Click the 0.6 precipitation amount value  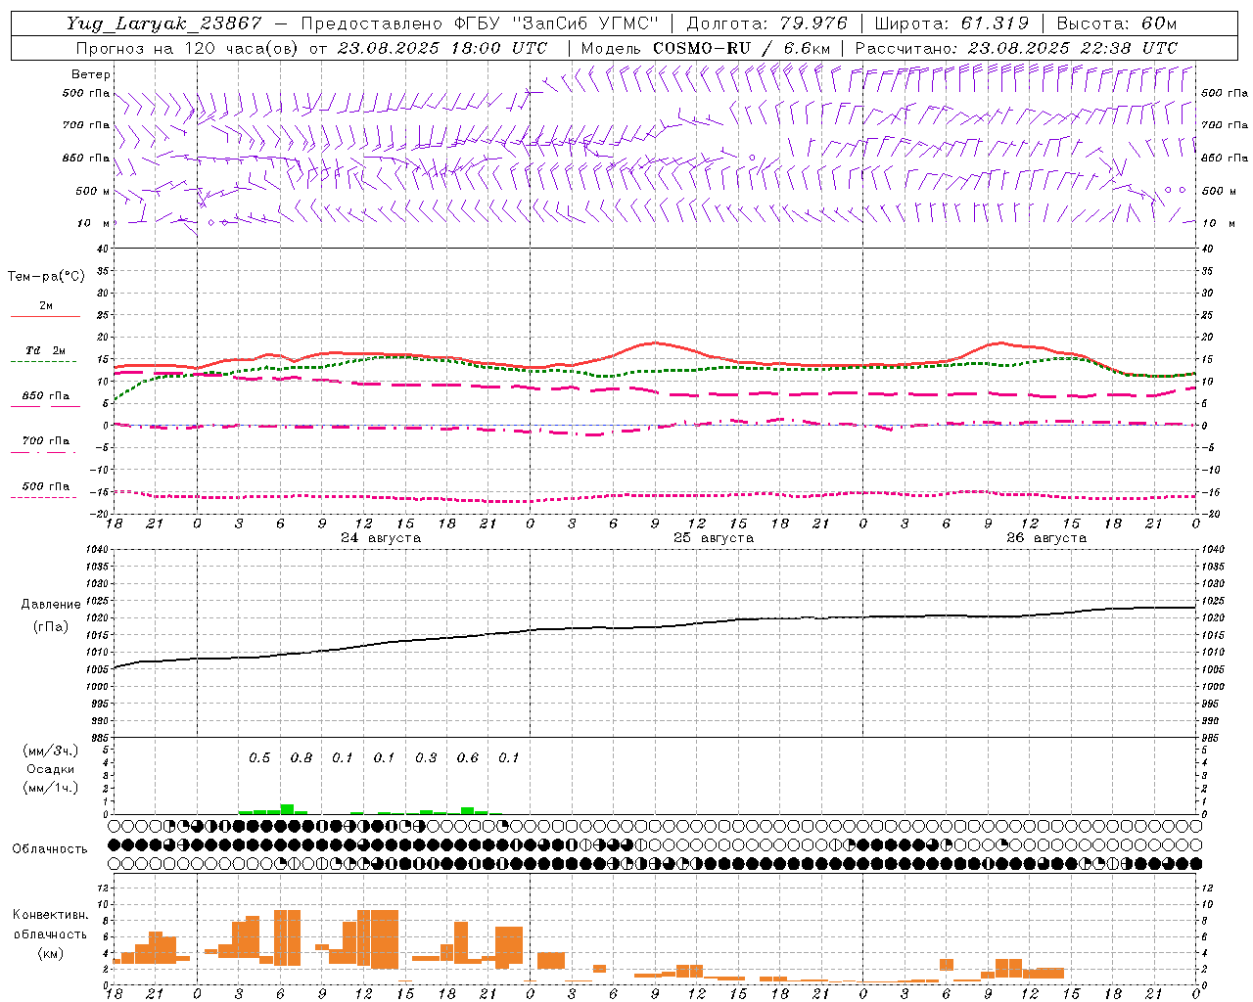tap(468, 758)
